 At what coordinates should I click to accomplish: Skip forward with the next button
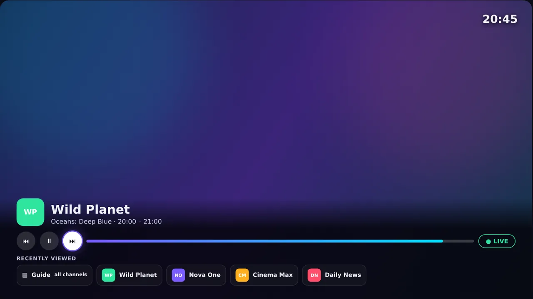[72, 241]
